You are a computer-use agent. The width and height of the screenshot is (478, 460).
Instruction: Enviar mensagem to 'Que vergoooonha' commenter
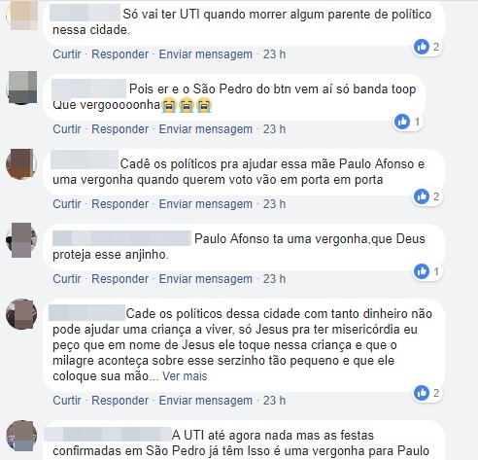point(205,129)
